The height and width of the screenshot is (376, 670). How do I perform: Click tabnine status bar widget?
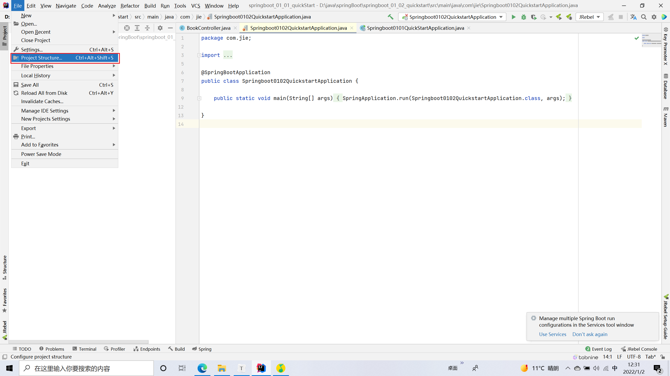585,357
